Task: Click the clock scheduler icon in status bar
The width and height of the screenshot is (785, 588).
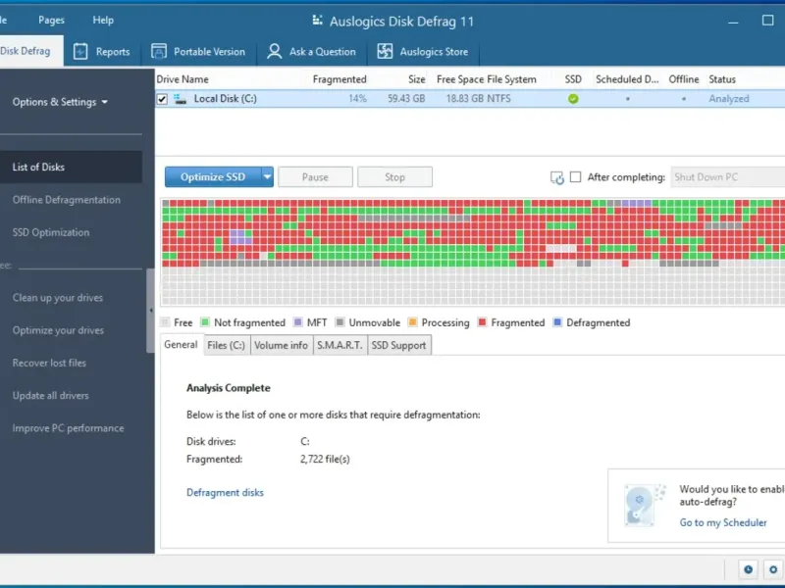Action: coord(748,569)
